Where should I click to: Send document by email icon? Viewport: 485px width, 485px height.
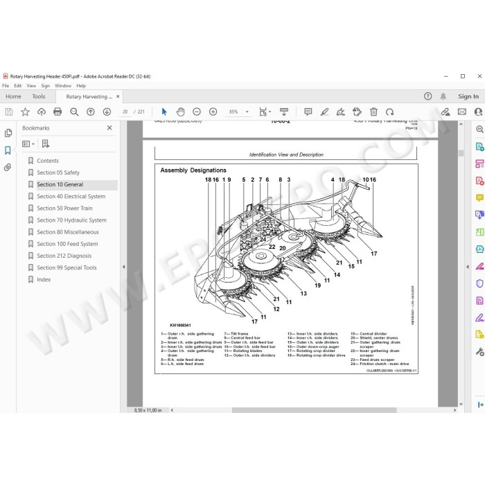pyautogui.click(x=462, y=112)
